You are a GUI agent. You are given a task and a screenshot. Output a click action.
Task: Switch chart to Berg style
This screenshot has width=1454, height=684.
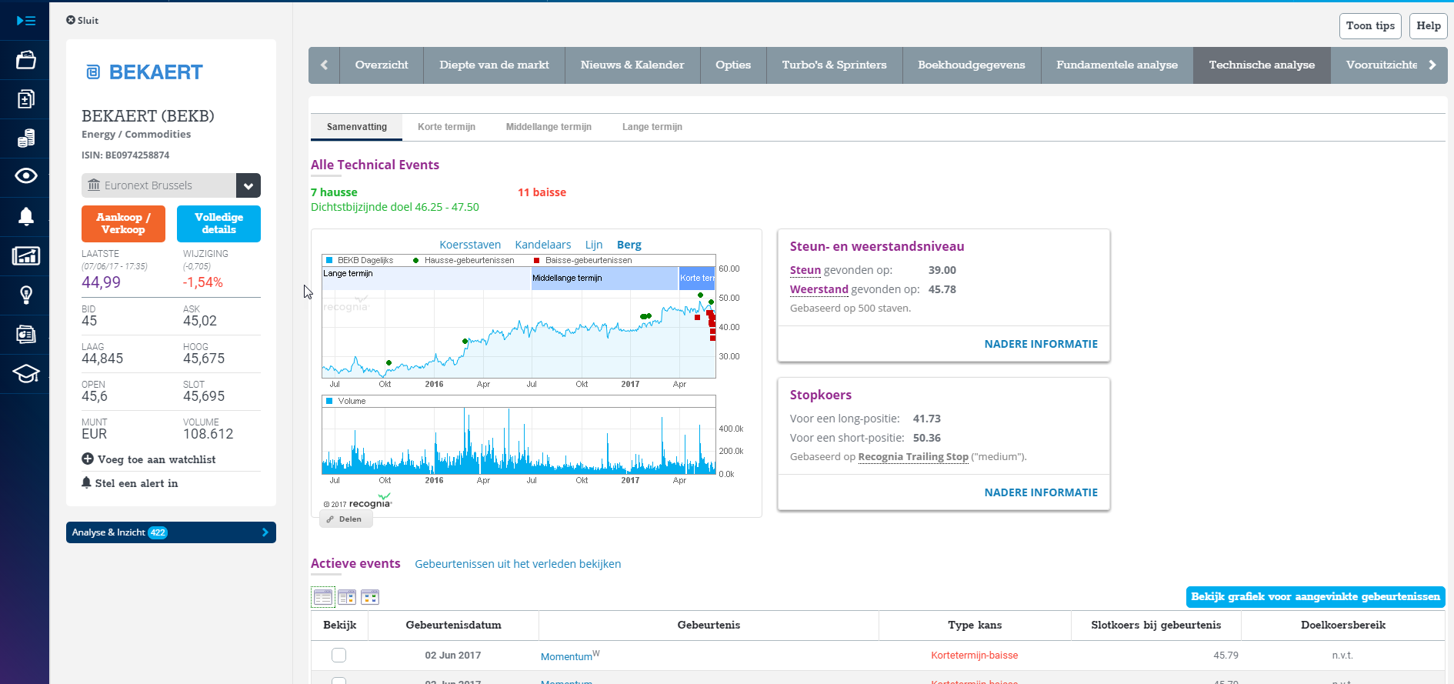(x=629, y=245)
